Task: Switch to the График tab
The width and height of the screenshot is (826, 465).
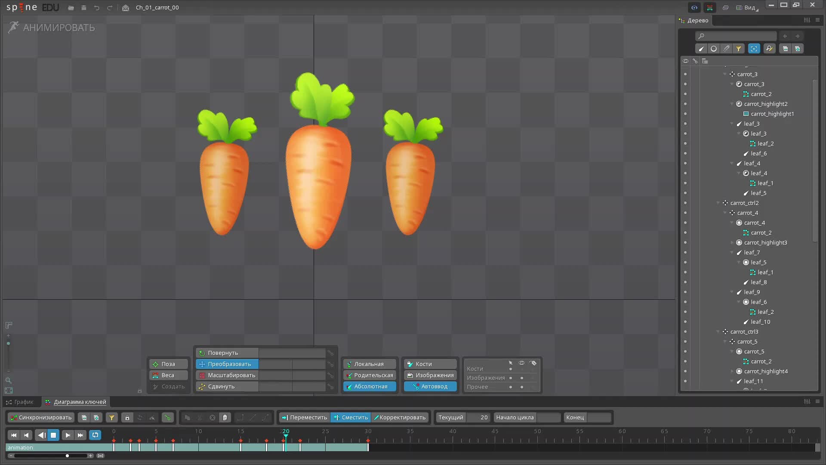Action: pos(21,402)
